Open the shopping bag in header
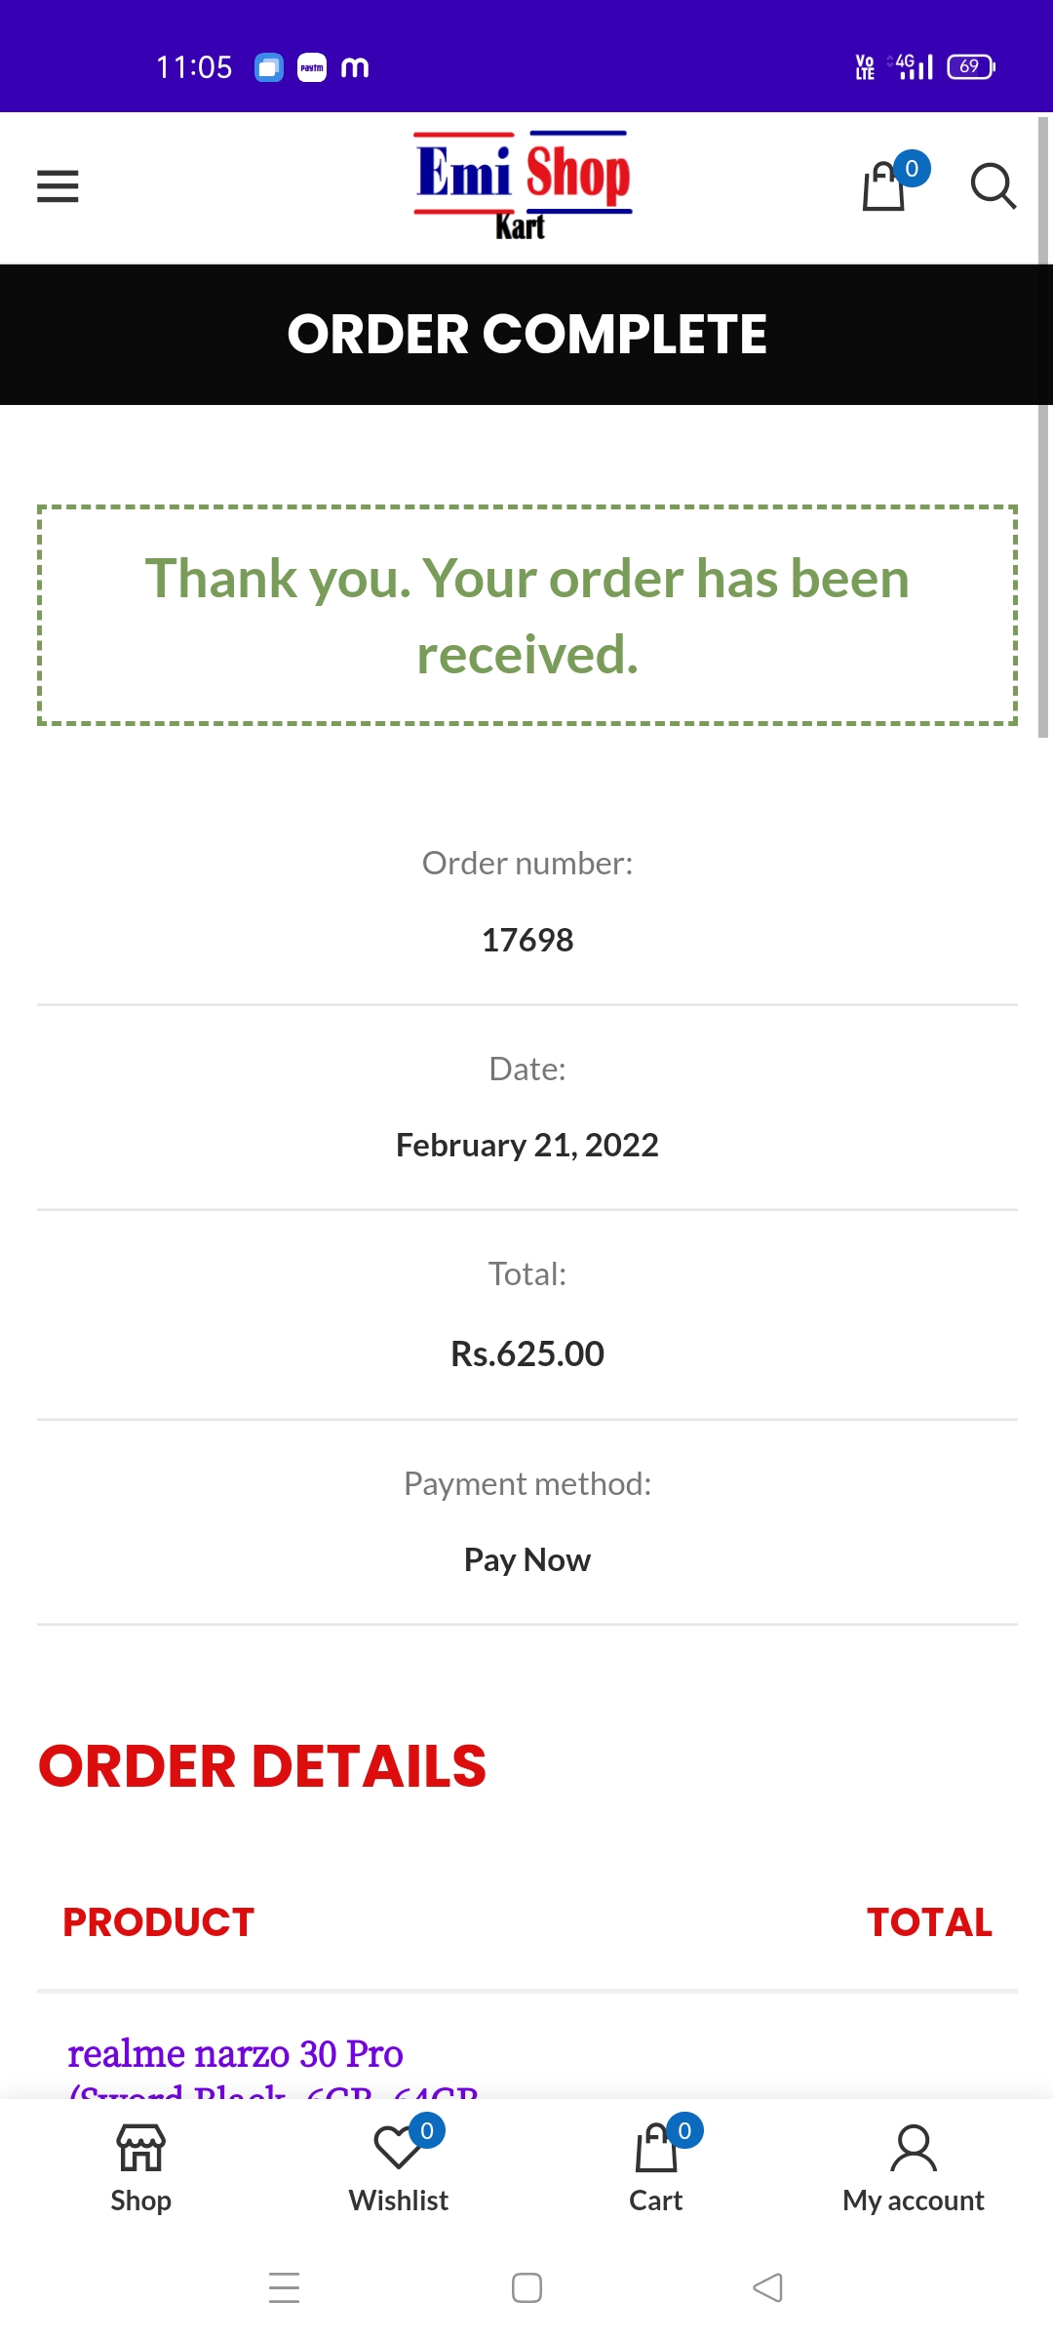Screen dimensions: 1053x2342 (885, 185)
